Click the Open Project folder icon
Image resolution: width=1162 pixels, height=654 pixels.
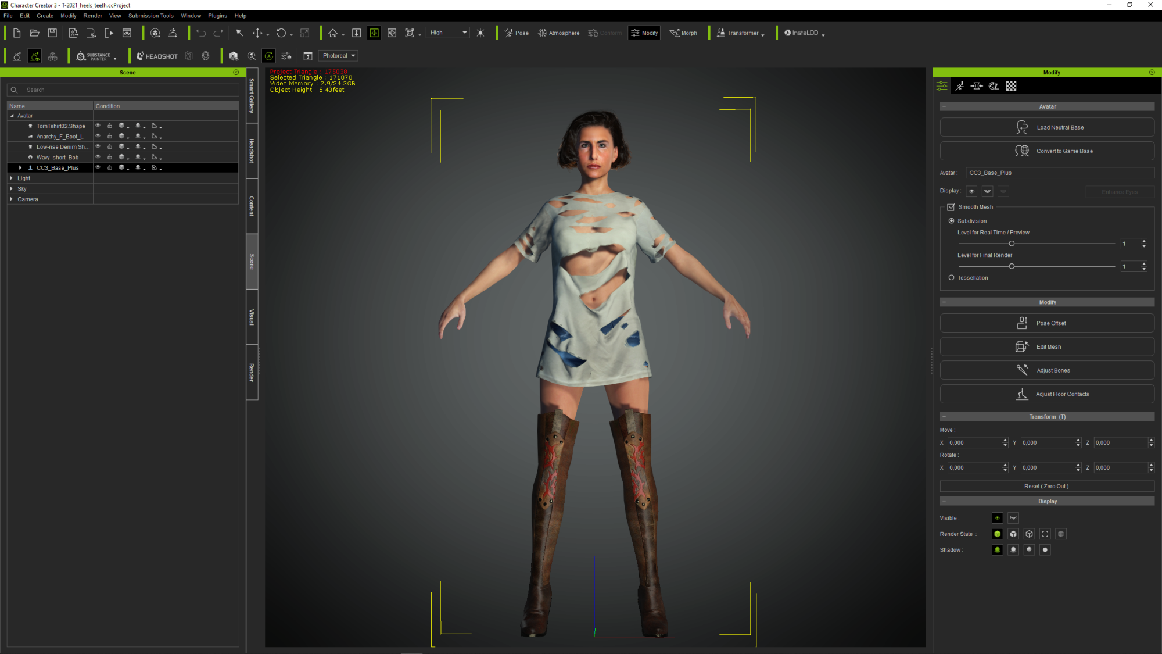34,33
